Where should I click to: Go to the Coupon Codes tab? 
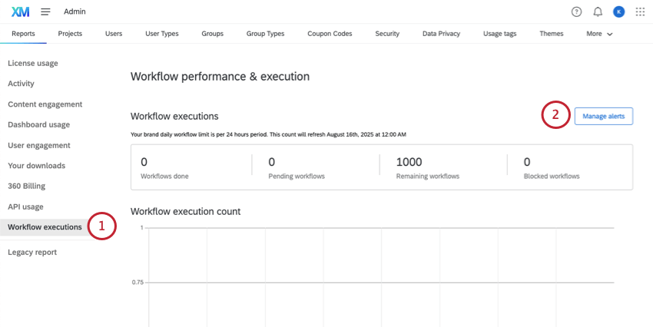click(x=330, y=34)
